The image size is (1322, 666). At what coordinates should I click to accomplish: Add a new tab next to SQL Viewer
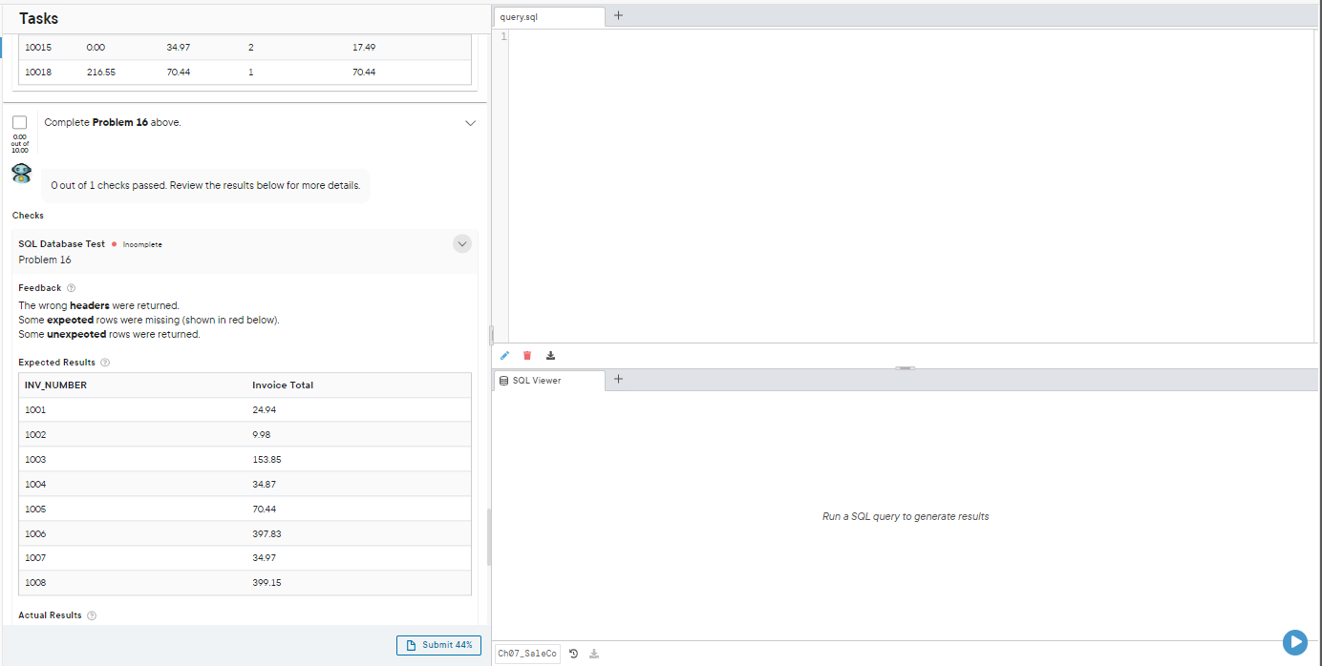click(618, 379)
